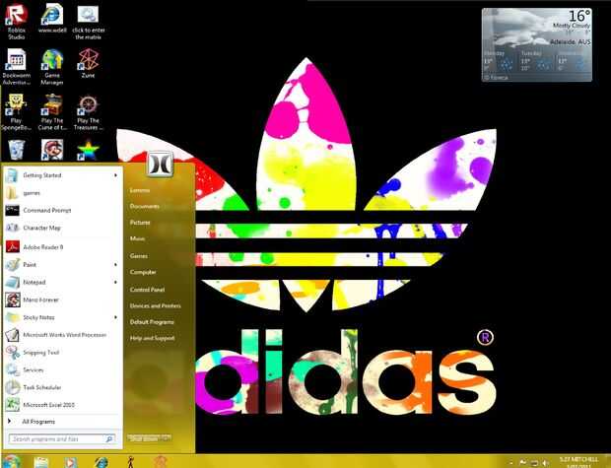Open Getting Started from Start menu
Screen dimensions: 611x468
click(61, 175)
